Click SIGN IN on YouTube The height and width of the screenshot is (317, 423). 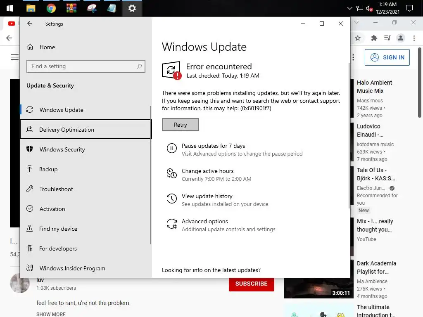387,57
